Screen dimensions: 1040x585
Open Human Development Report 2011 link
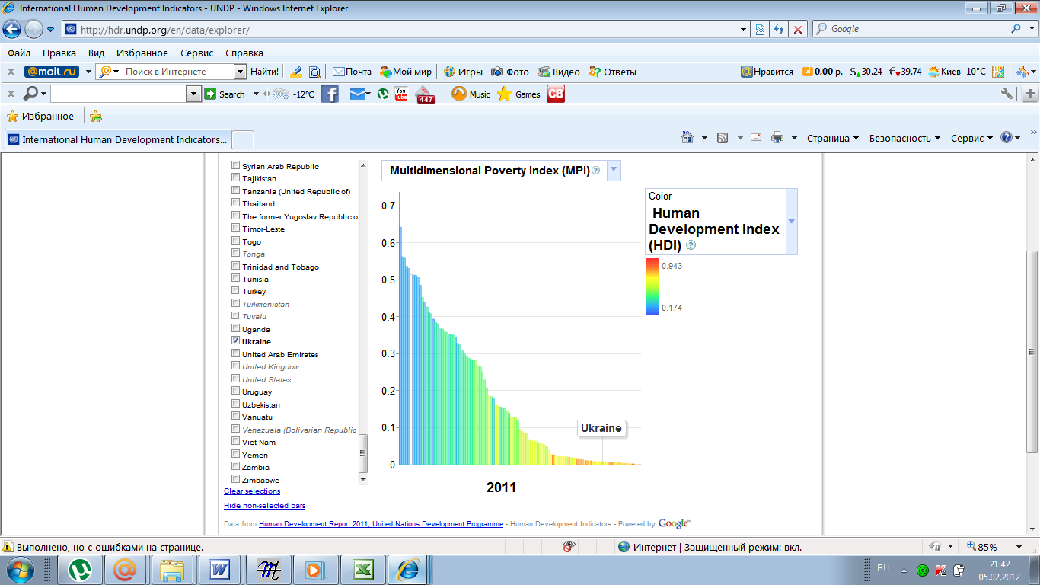(x=381, y=524)
